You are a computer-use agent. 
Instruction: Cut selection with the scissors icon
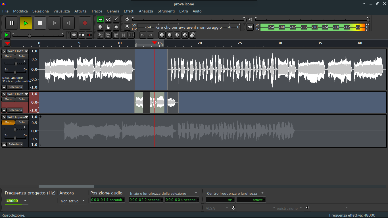click(100, 35)
